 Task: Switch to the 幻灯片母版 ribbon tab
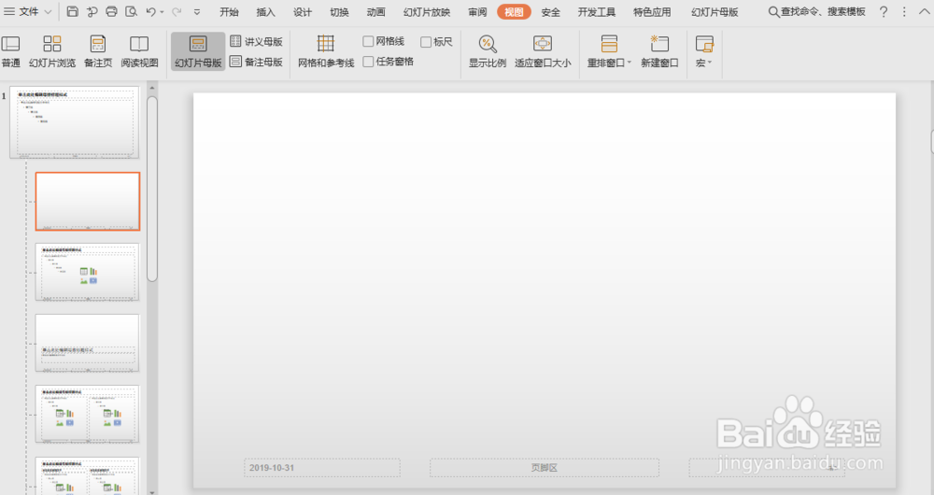tap(715, 12)
